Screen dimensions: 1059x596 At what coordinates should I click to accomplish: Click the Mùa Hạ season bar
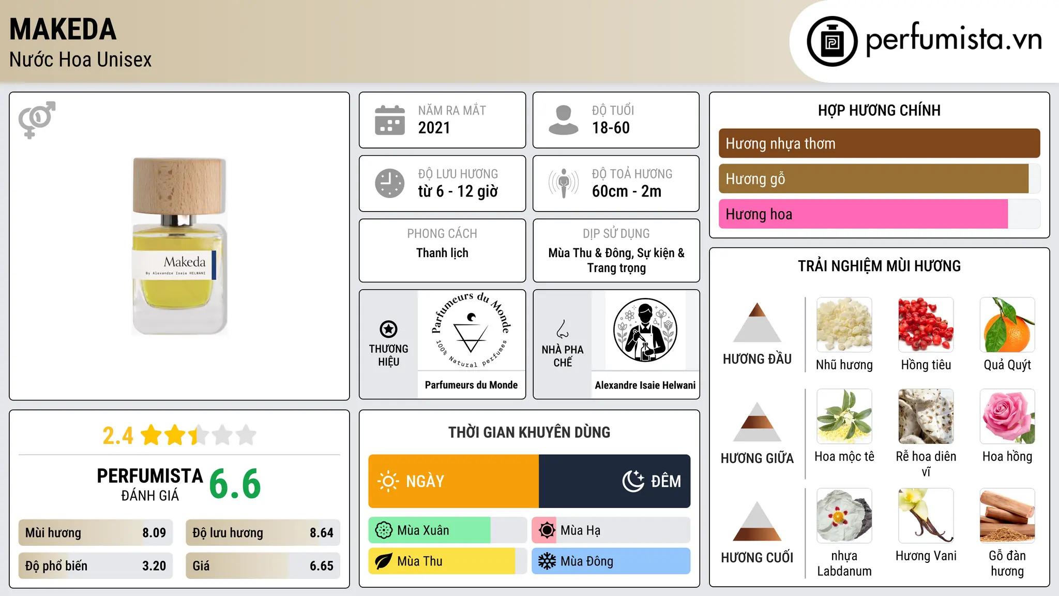click(x=611, y=530)
